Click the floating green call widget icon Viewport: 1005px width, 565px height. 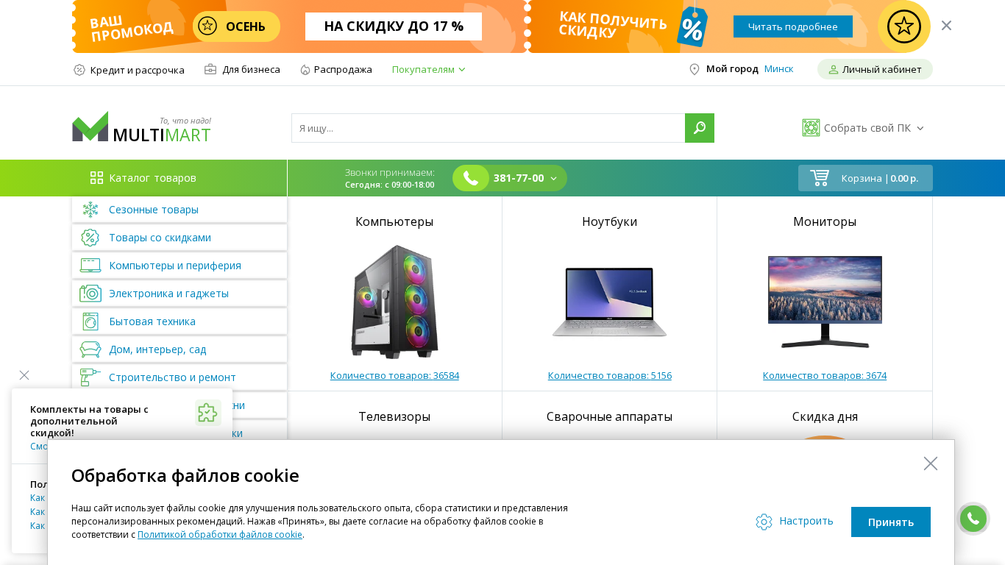click(973, 519)
